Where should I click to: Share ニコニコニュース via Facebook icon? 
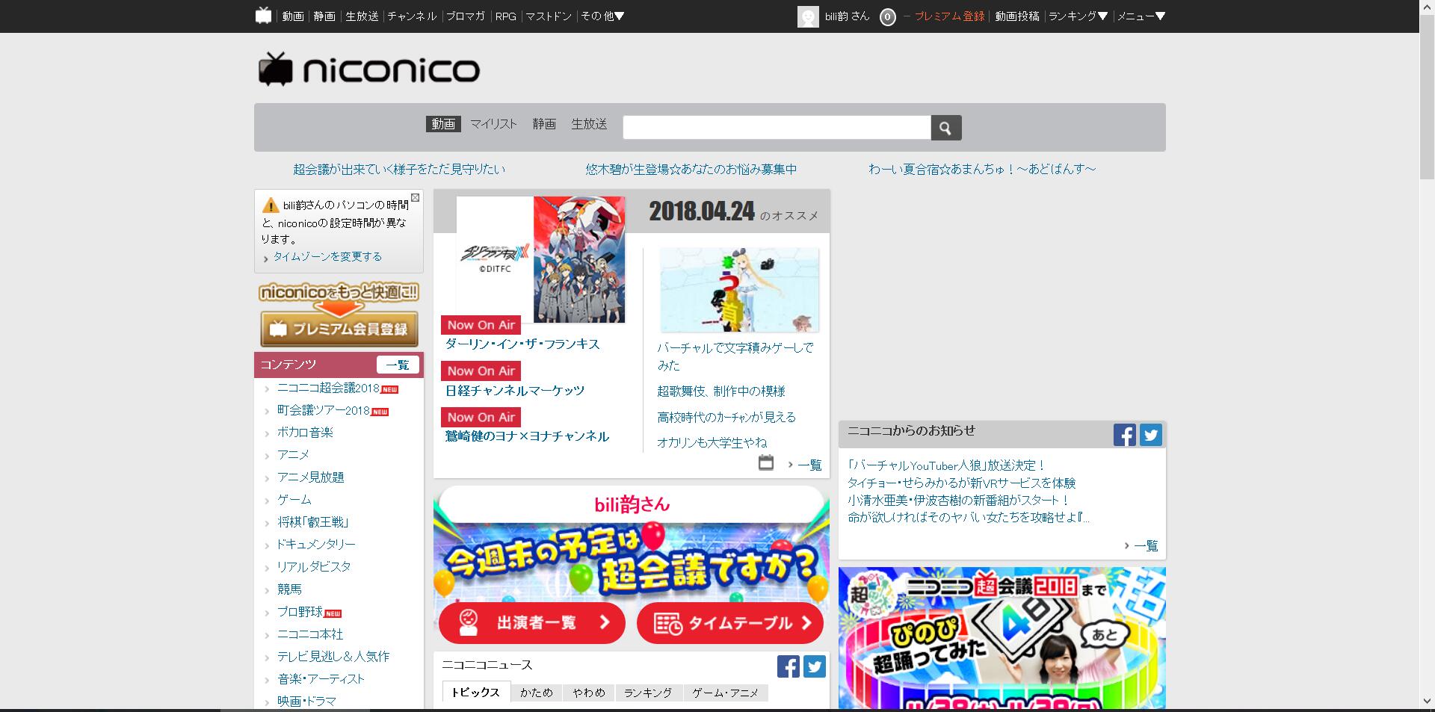click(x=788, y=666)
